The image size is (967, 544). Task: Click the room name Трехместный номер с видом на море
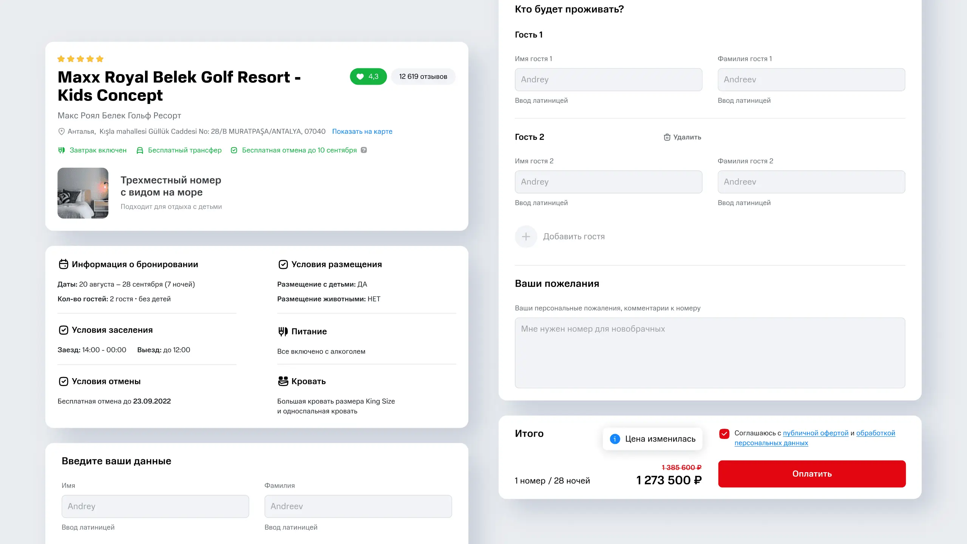coord(171,186)
